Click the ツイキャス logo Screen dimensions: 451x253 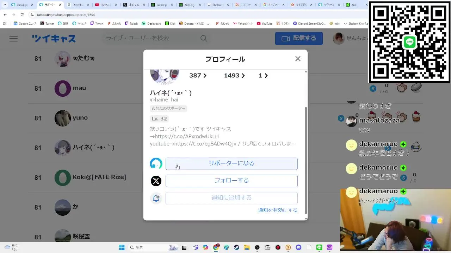tap(54, 39)
